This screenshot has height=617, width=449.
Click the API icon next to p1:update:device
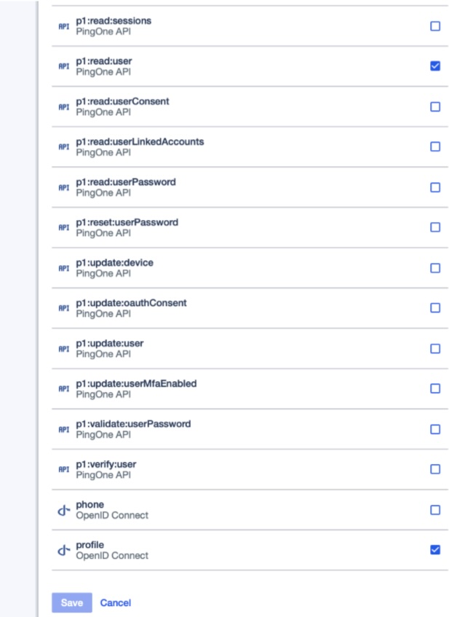tap(63, 268)
